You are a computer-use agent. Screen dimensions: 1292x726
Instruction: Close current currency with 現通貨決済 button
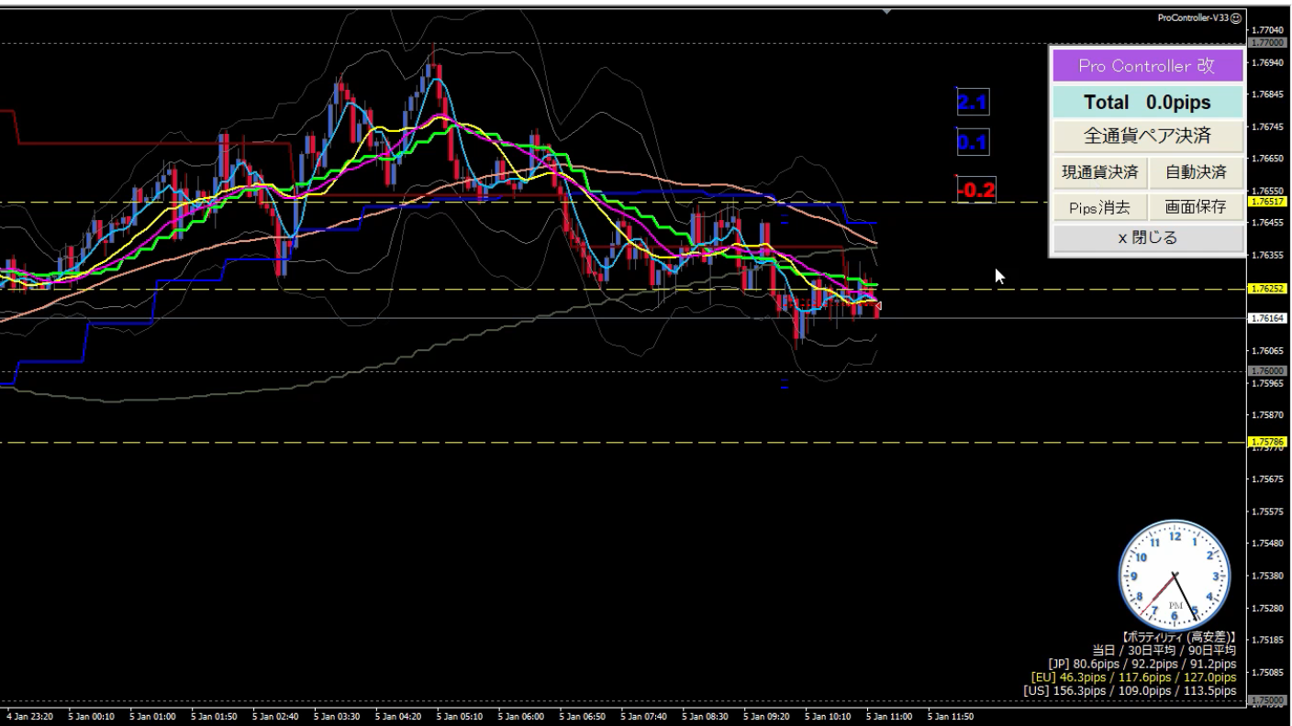(x=1099, y=171)
